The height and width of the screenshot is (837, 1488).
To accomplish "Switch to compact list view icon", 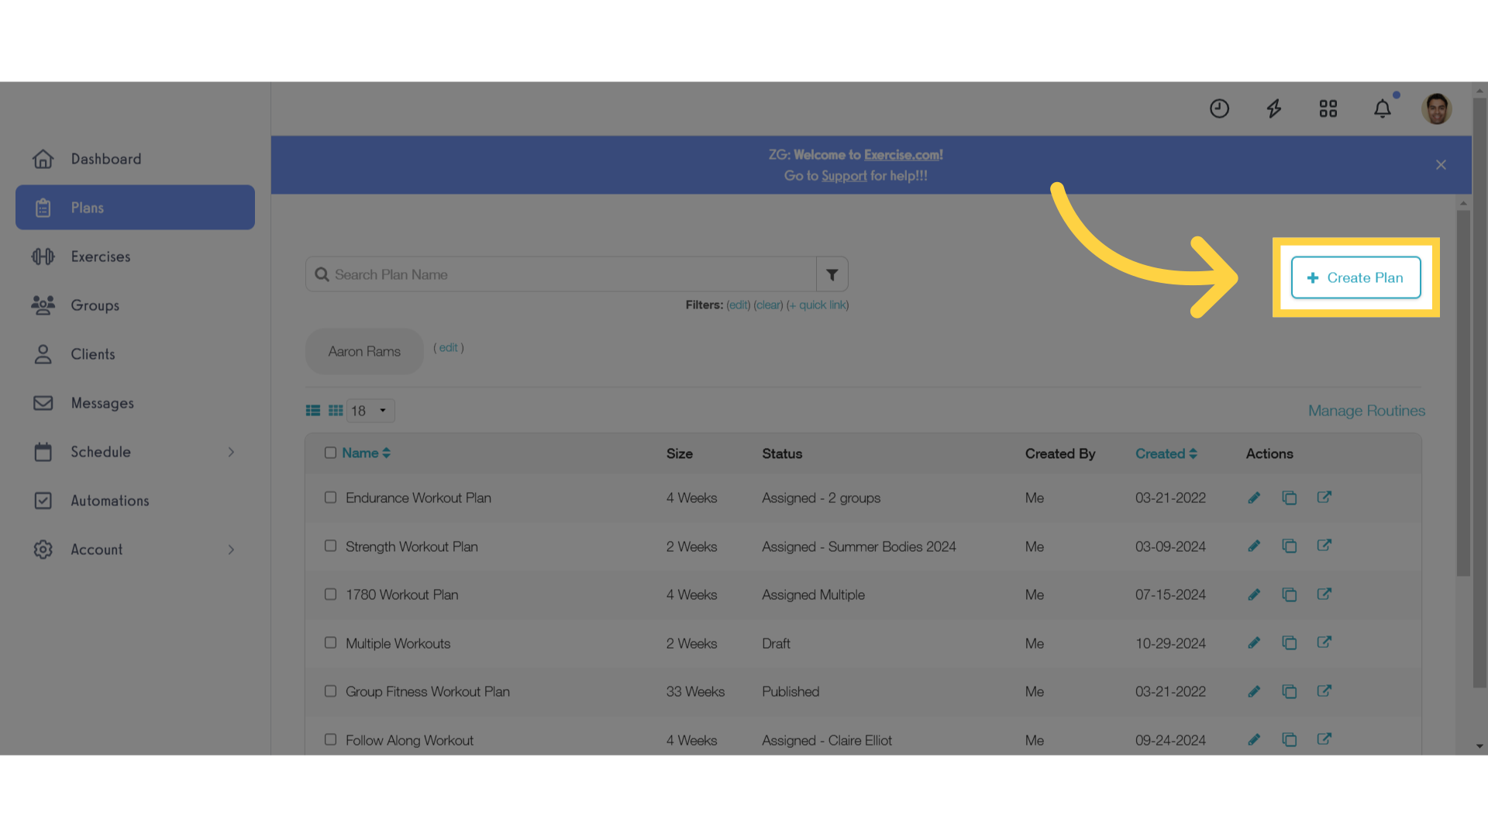I will point(336,410).
